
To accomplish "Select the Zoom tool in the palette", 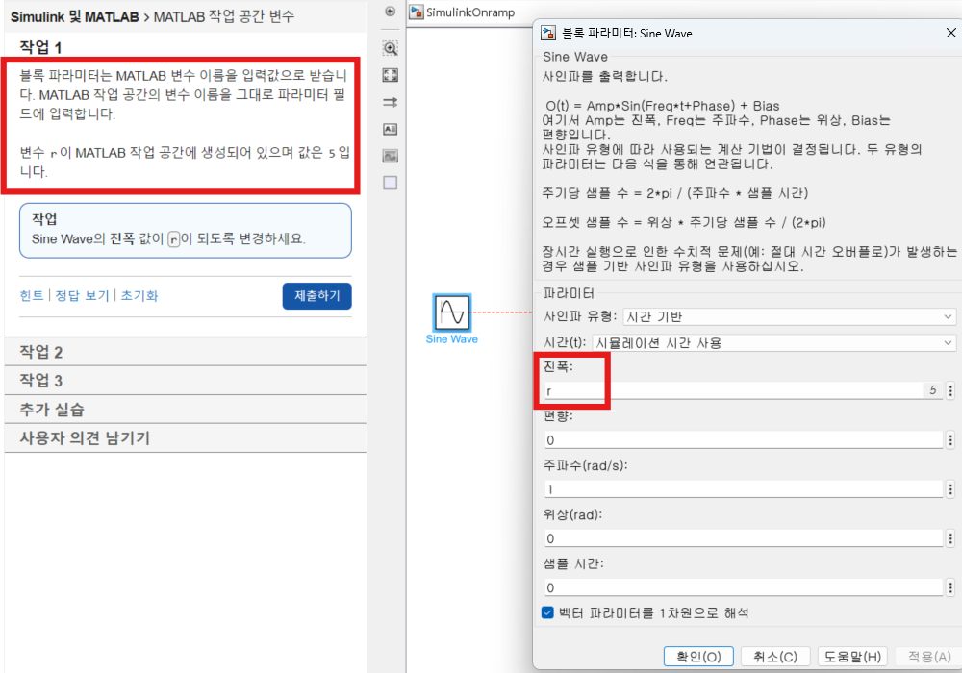I will (391, 48).
